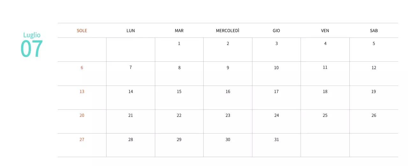The image size is (408, 166).
Task: Click day 25 in the calendar
Action: click(325, 115)
